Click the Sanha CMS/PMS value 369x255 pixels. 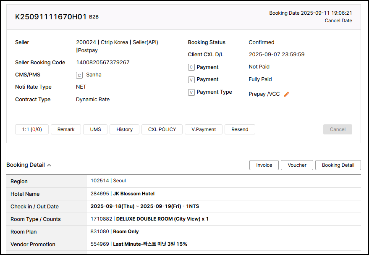point(94,75)
